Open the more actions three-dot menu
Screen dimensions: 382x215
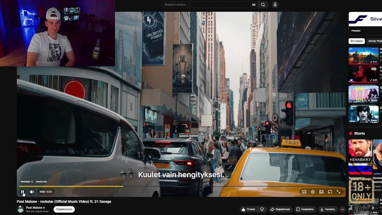(342, 209)
